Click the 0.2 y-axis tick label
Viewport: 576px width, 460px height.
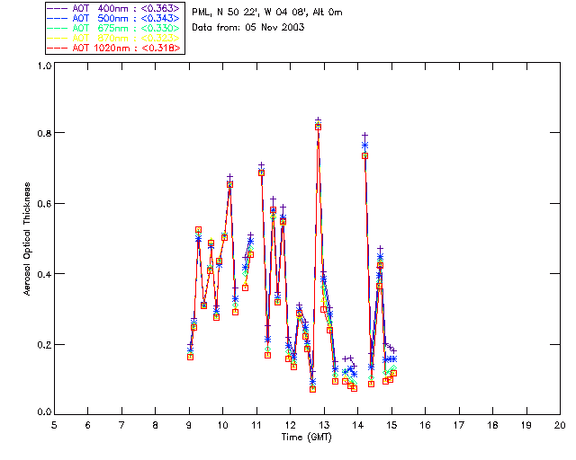[x=44, y=345]
